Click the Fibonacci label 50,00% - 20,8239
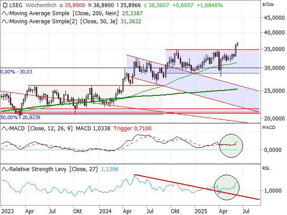The width and height of the screenshot is (287, 215). [20, 117]
